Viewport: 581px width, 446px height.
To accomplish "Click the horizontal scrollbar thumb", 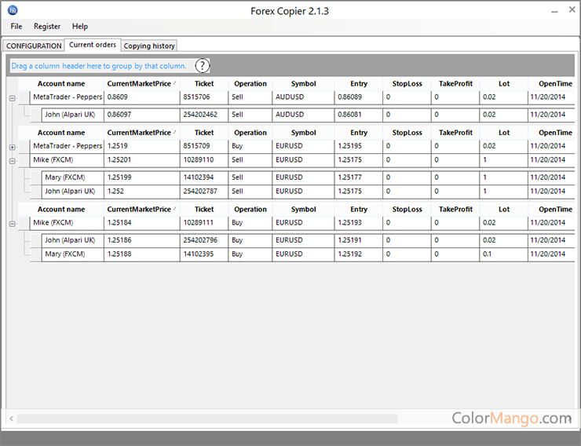I will (x=207, y=419).
